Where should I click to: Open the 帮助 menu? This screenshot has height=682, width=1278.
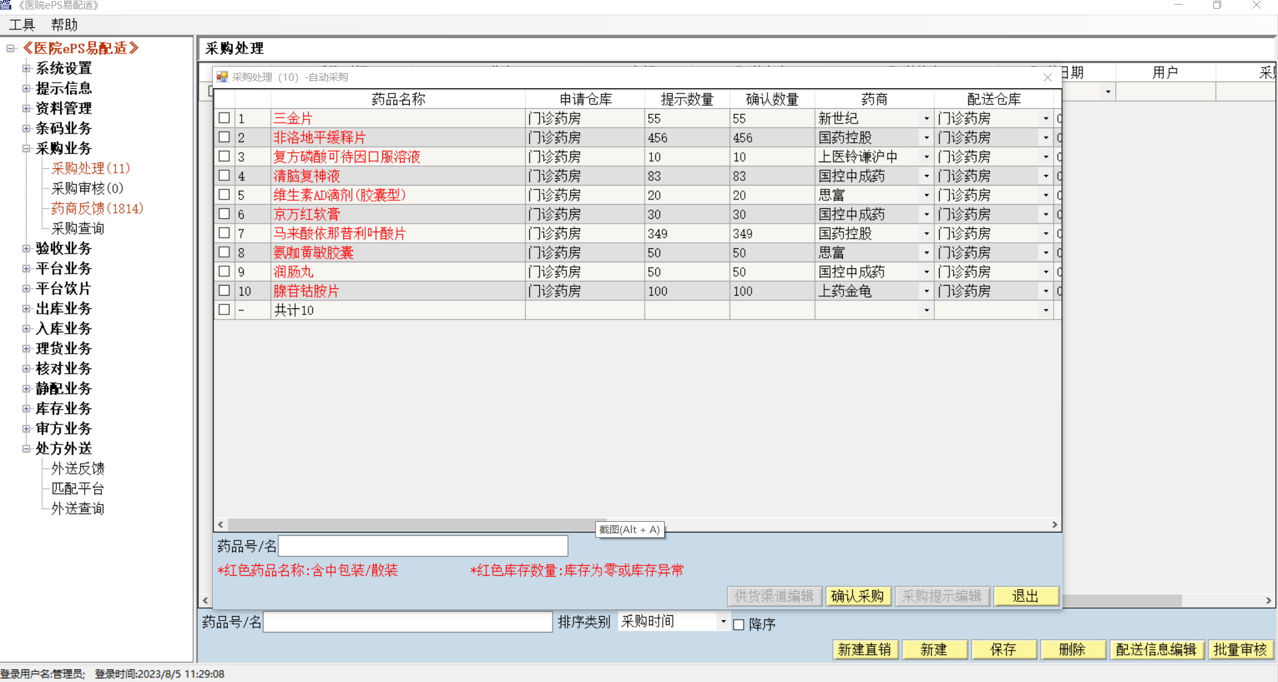click(64, 25)
